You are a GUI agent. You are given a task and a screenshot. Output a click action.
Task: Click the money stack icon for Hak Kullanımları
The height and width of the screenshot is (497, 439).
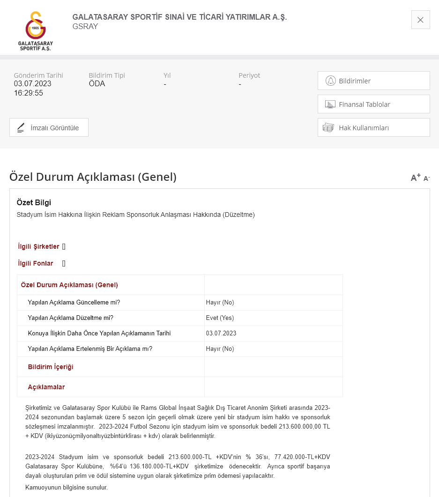point(328,128)
